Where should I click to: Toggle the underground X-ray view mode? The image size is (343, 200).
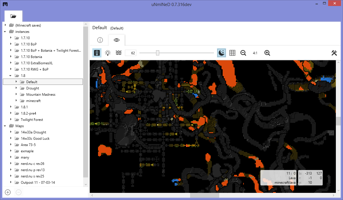(97, 53)
